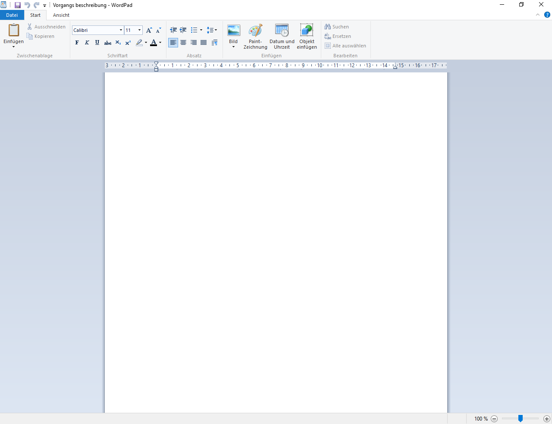Open line spacing dropdown
Viewport: 552px width, 424px height.
coord(212,30)
